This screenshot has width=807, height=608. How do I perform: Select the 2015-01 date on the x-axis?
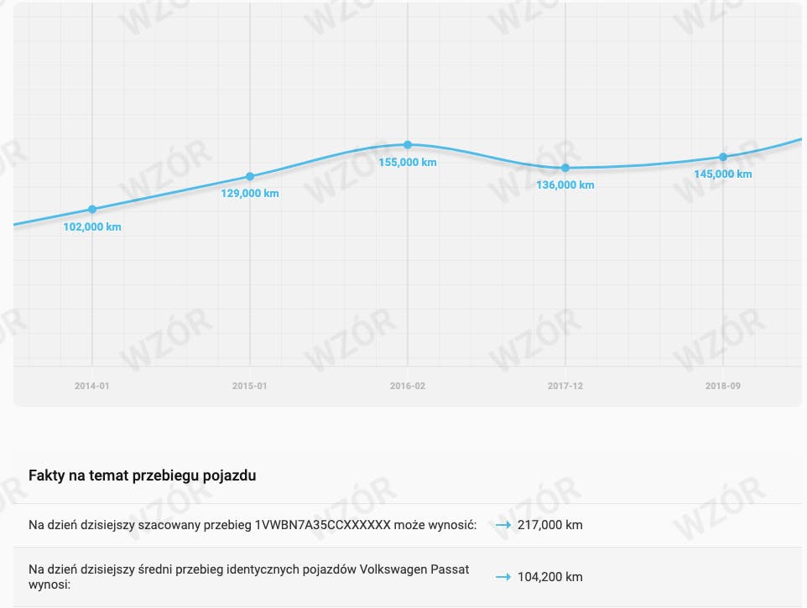(x=249, y=387)
